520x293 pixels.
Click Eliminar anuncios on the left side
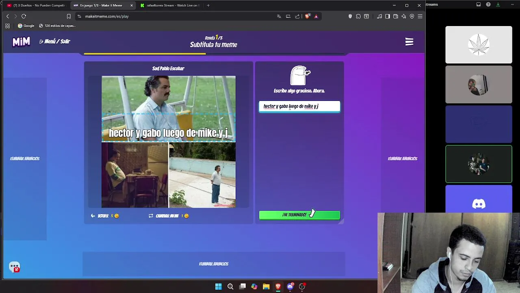point(25,159)
